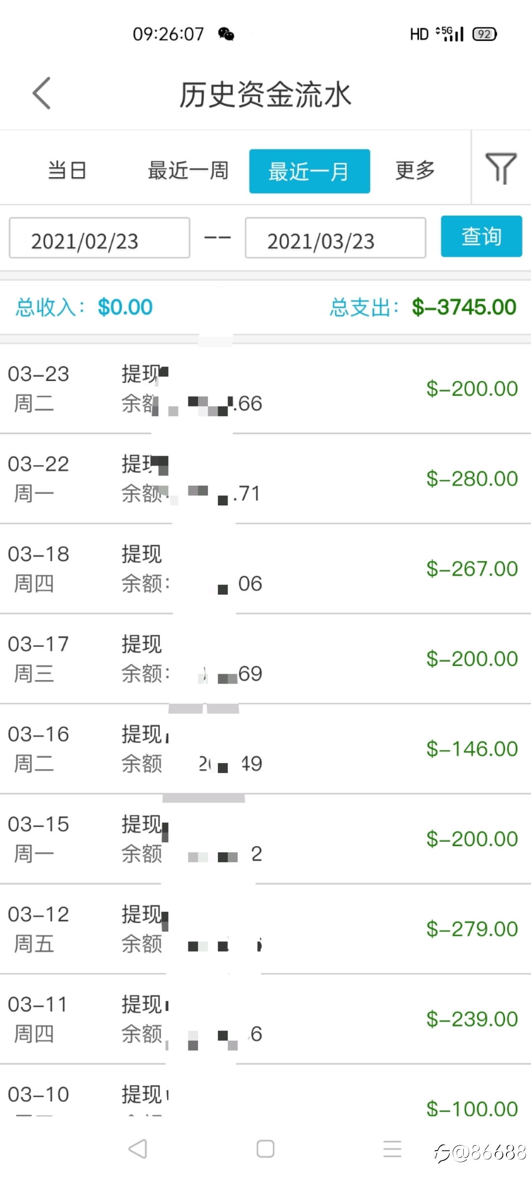Open the recent apps menu icon

(392, 1149)
